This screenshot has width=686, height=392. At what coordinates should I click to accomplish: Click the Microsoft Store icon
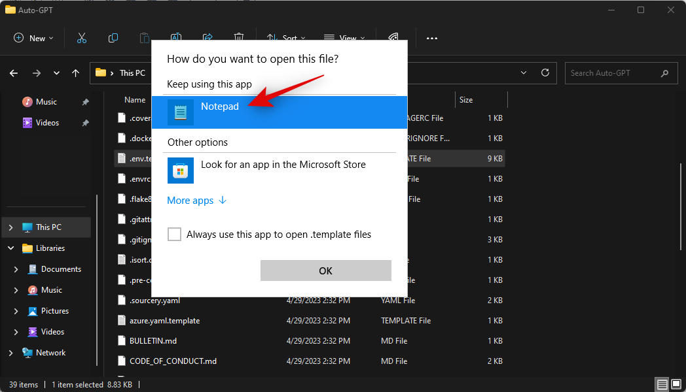point(181,171)
